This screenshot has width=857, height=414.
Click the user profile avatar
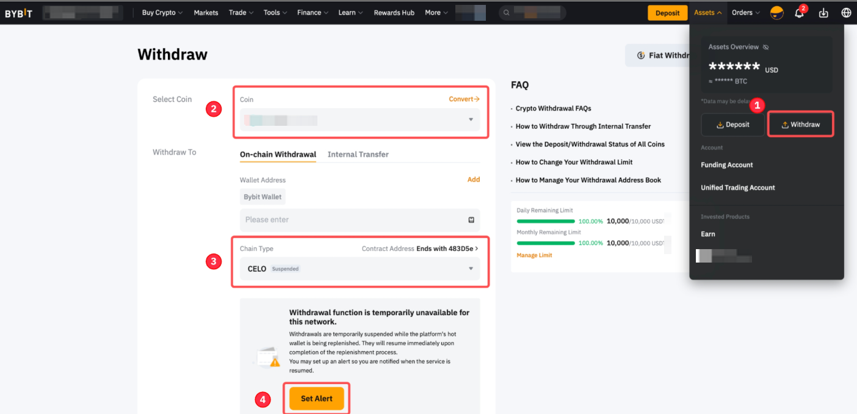click(x=777, y=13)
